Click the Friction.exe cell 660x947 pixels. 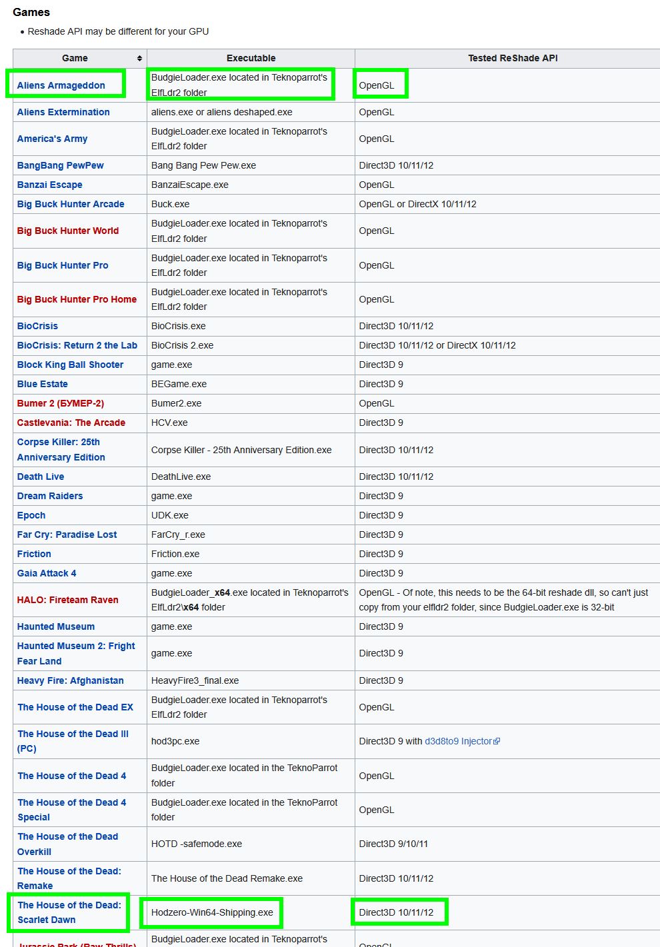pyautogui.click(x=251, y=554)
